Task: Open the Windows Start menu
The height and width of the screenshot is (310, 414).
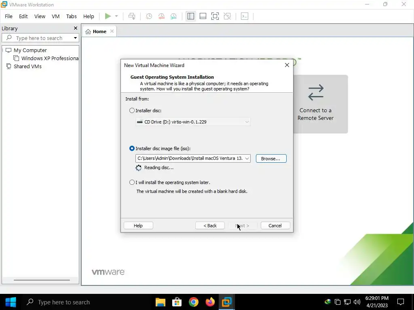Action: click(11, 302)
